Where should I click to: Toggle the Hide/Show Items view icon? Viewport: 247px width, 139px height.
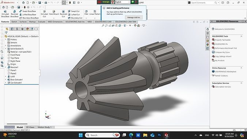130,25
